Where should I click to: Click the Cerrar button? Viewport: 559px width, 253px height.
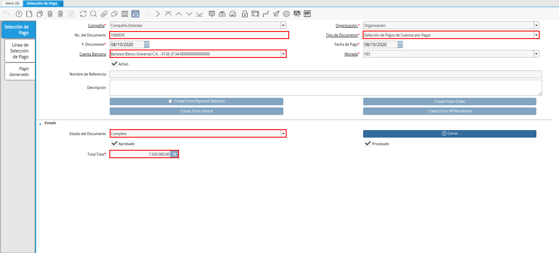coord(450,133)
